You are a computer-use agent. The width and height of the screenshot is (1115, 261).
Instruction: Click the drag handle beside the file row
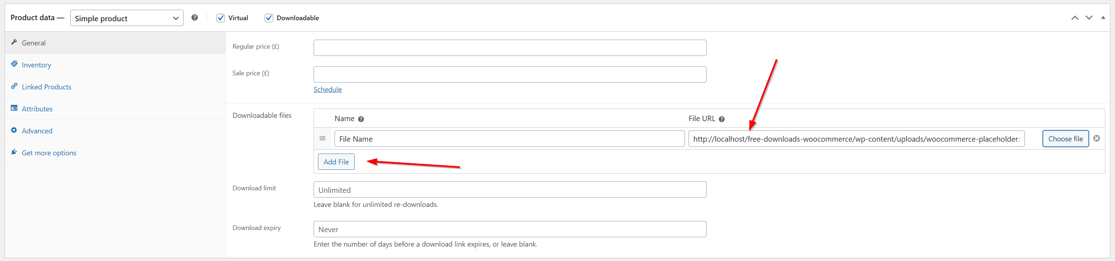(323, 138)
